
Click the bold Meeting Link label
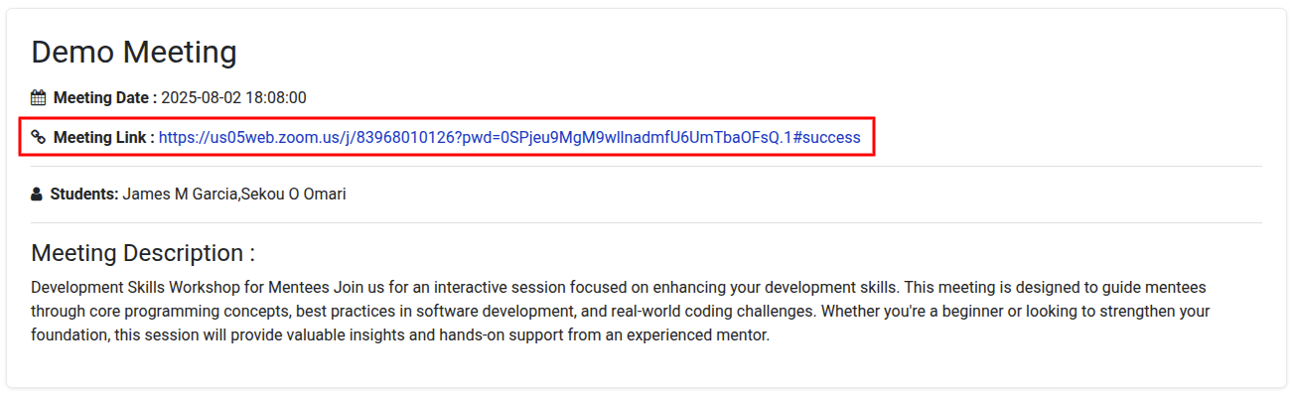point(104,137)
